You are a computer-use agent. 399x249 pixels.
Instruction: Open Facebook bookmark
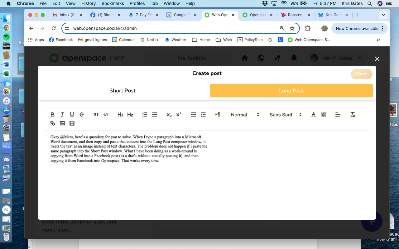61,40
